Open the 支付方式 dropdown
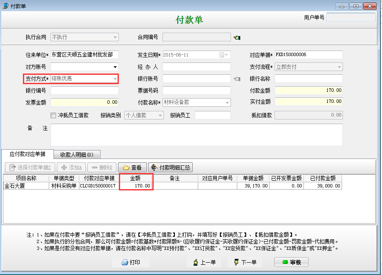This screenshot has width=382, height=275. coord(115,79)
